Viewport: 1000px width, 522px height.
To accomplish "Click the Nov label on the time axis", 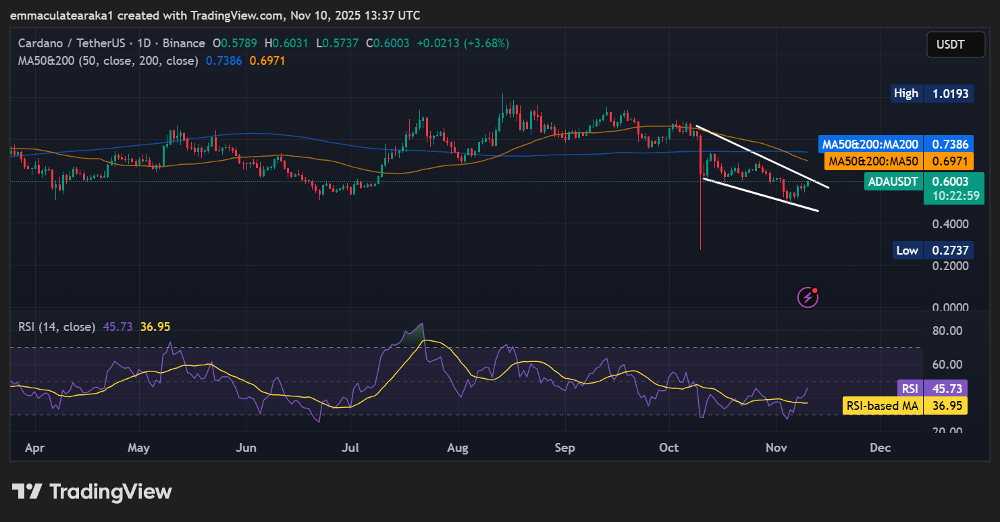I will pos(775,447).
